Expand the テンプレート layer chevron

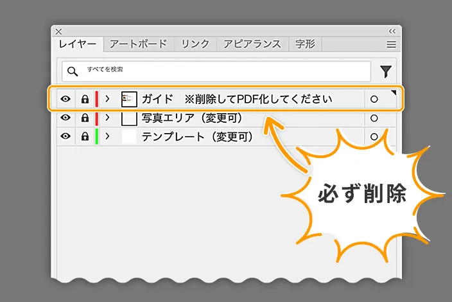pos(107,136)
